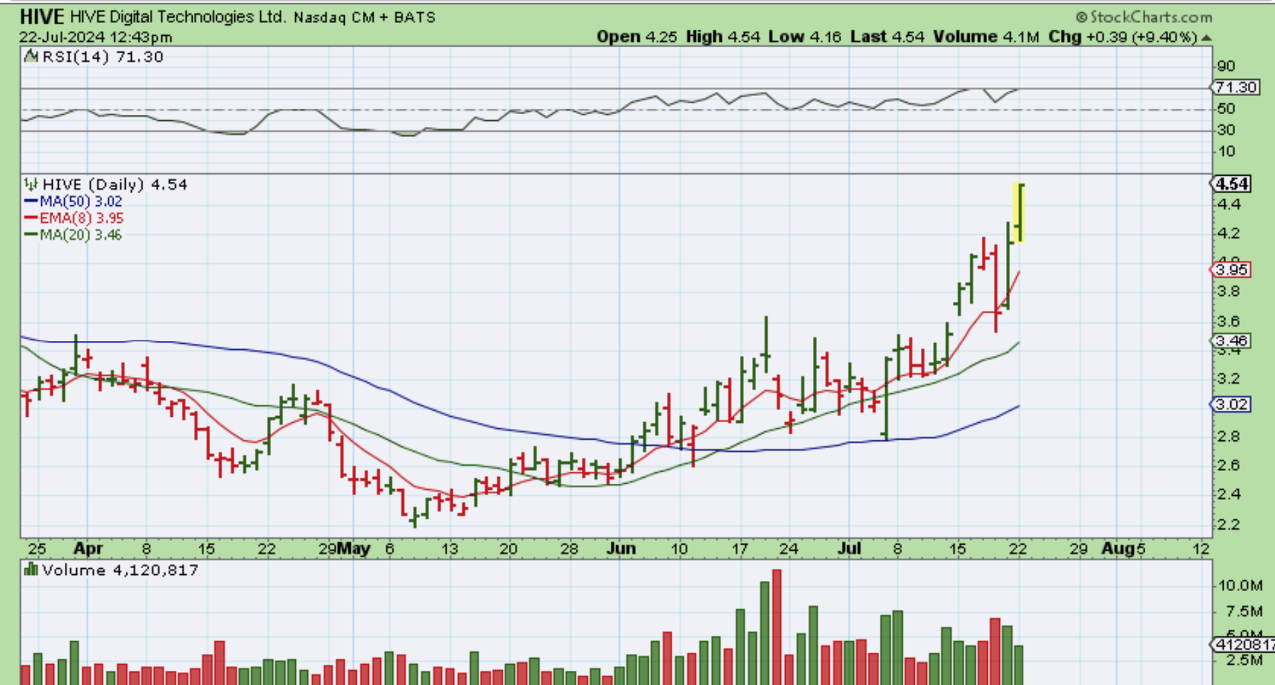The width and height of the screenshot is (1275, 685).
Task: Click the yellow-highlighted latest price bar
Action: 1019,212
